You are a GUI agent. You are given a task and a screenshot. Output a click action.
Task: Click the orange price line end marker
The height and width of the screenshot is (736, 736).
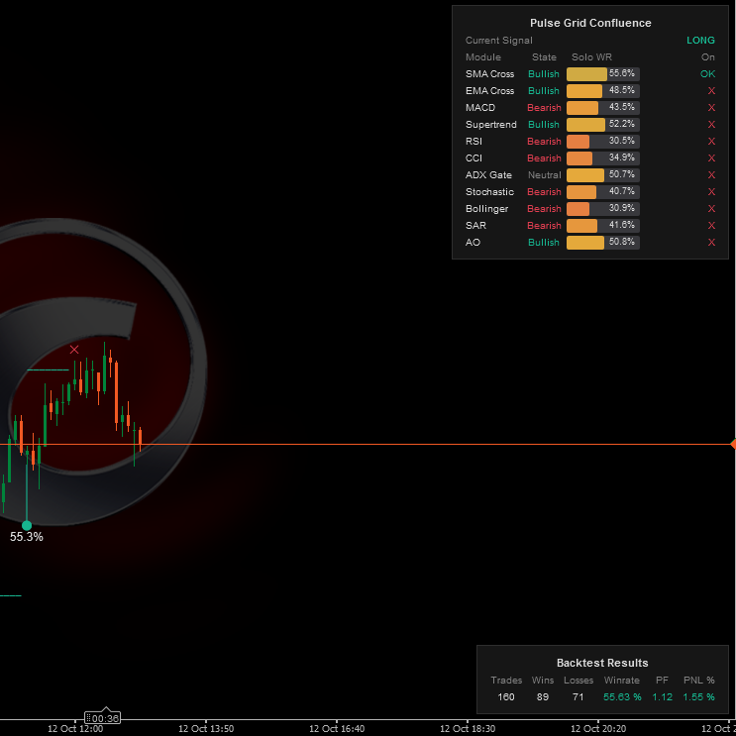click(733, 444)
